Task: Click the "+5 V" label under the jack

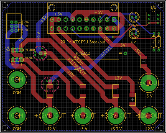Action: [83, 129]
